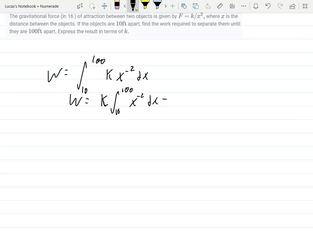Open the Math equation tool
The width and height of the screenshot is (313, 235).
point(232,6)
